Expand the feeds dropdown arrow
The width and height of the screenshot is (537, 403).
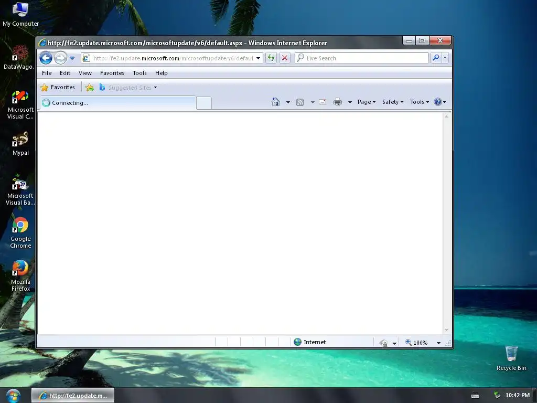pyautogui.click(x=313, y=102)
